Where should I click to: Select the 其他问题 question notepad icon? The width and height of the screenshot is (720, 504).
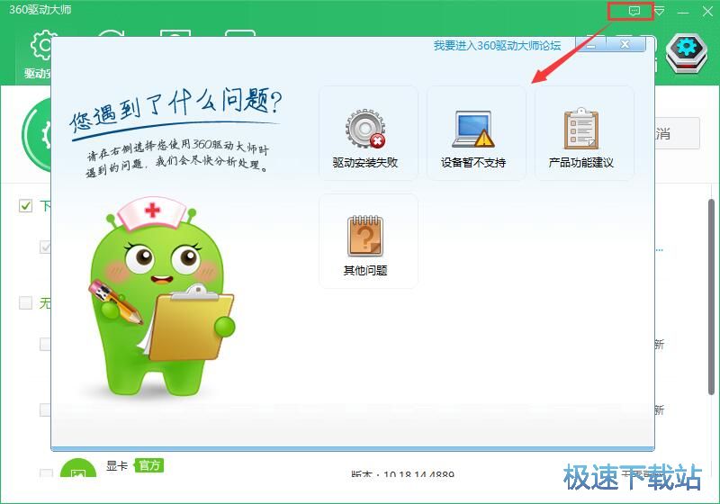(x=365, y=236)
